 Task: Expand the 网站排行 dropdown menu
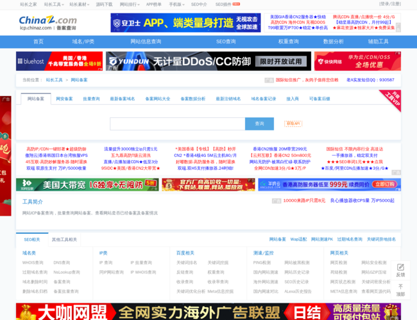click(130, 4)
